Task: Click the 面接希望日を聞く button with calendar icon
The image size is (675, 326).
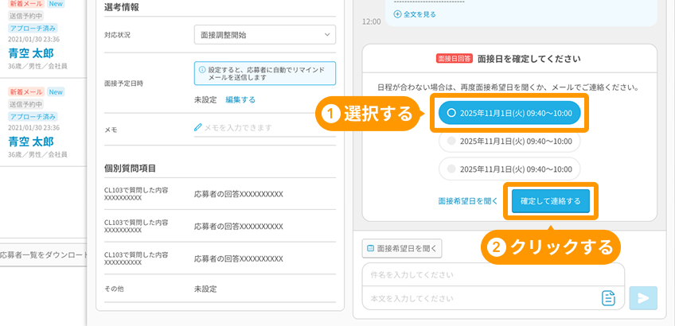Action: tap(402, 248)
